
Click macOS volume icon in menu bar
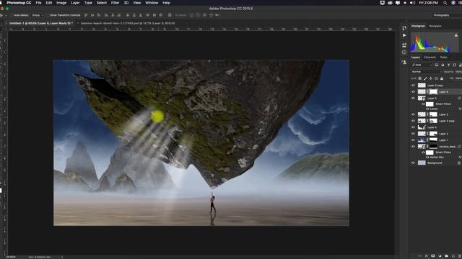pos(412,3)
